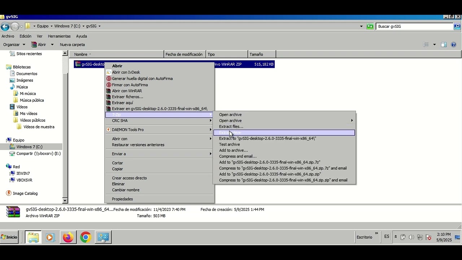Image resolution: width=462 pixels, height=260 pixels.
Task: Select Test archive in the 7-Zip submenu
Action: pos(284,144)
